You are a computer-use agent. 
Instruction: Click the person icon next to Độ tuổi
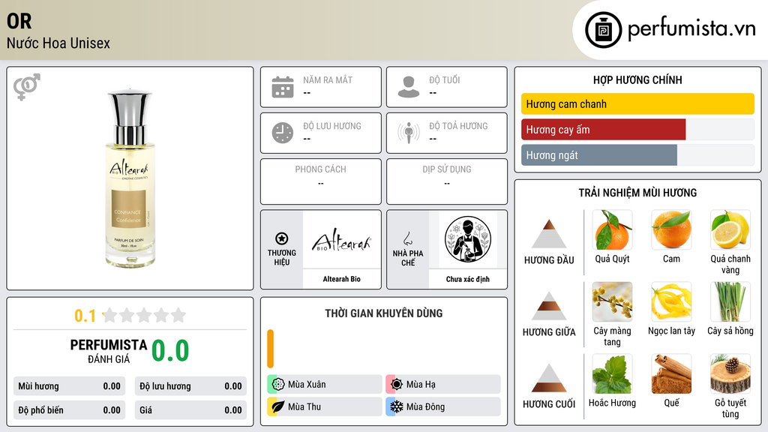(x=409, y=87)
